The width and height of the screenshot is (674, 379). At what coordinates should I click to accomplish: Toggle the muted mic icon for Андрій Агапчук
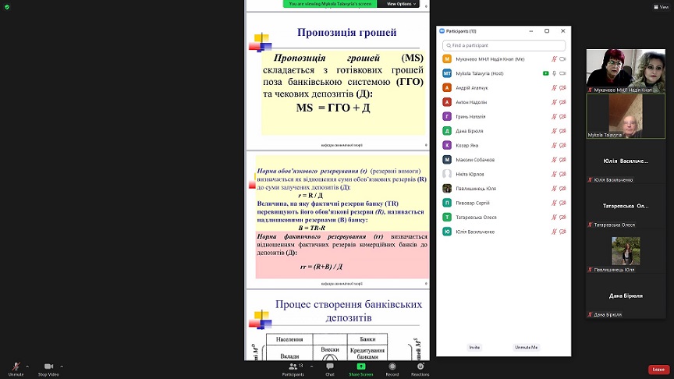coord(554,87)
